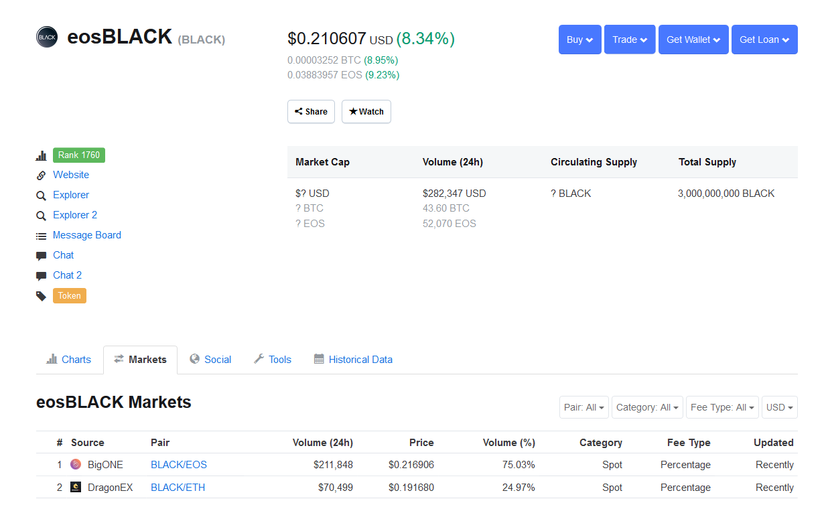
Task: Expand the Get Loan dropdown
Action: [764, 40]
